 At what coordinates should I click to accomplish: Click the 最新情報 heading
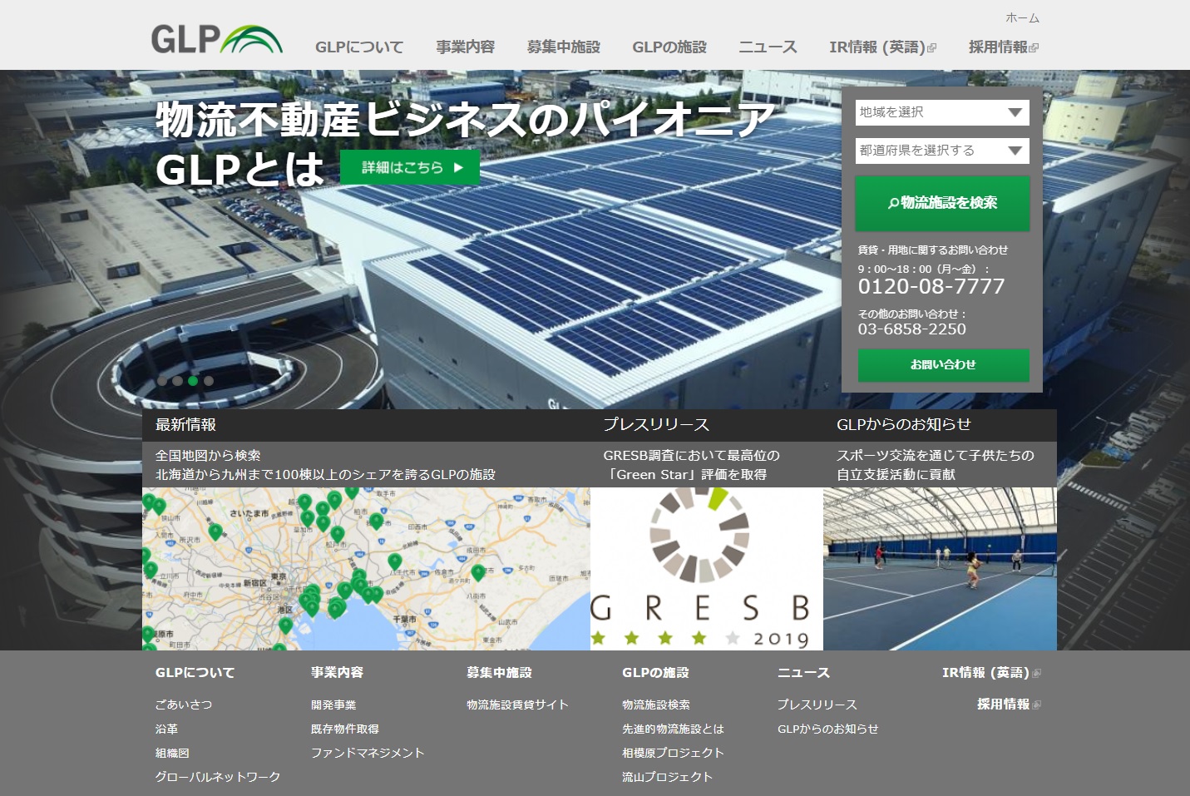[185, 425]
